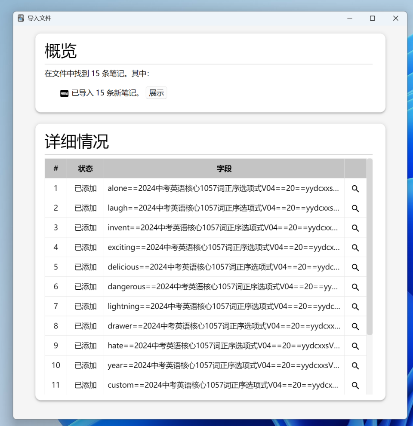
Task: Select the field text starting with lightning
Action: coord(224,306)
